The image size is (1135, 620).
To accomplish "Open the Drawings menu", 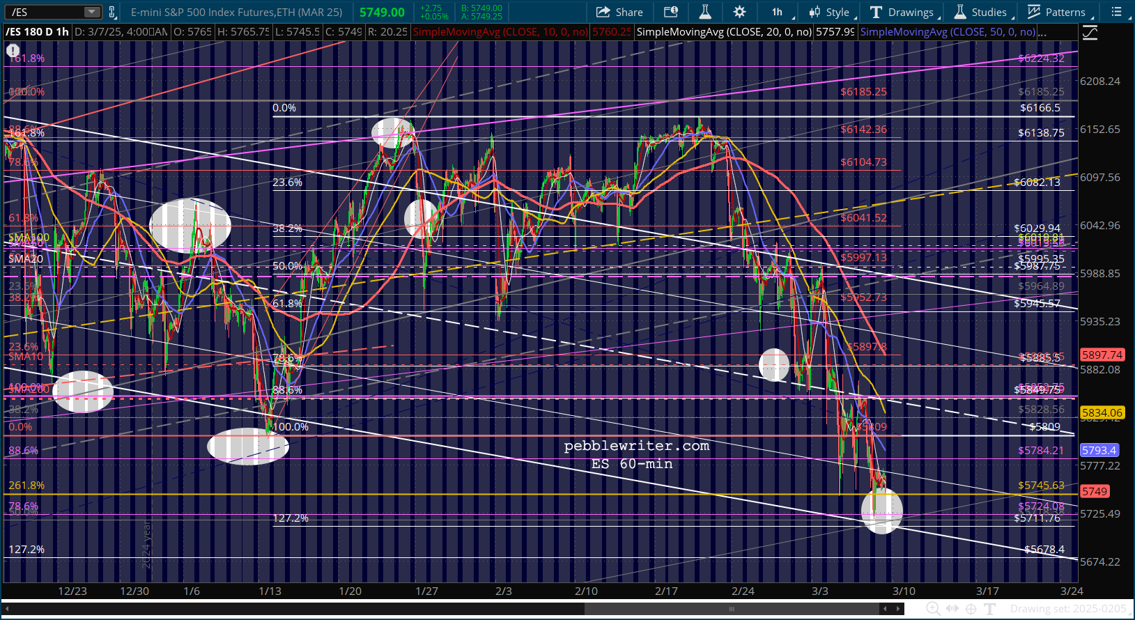I will [902, 12].
